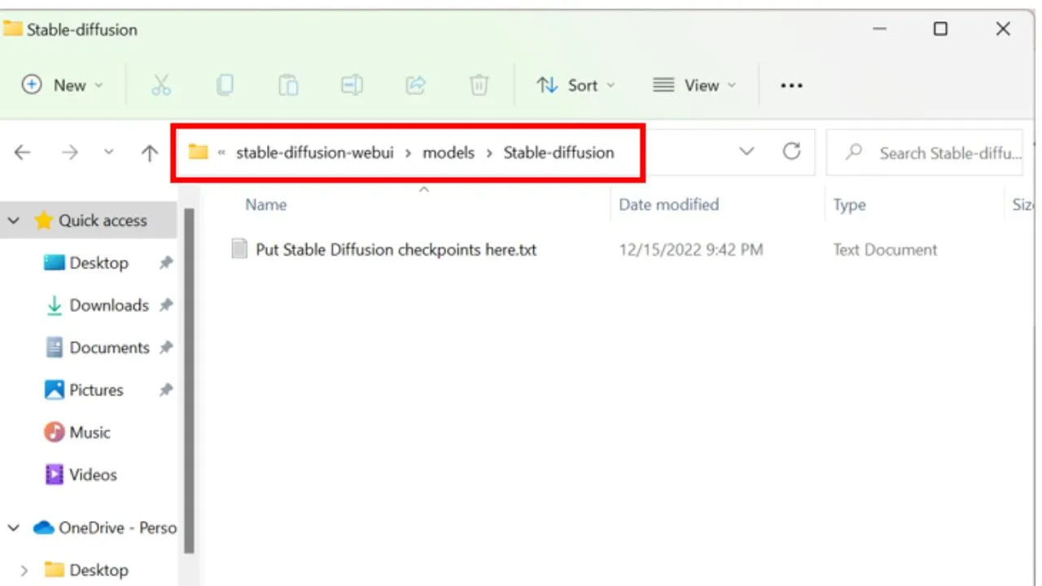Click the text file icon of checkpoints file
The image size is (1042, 586).
[239, 249]
